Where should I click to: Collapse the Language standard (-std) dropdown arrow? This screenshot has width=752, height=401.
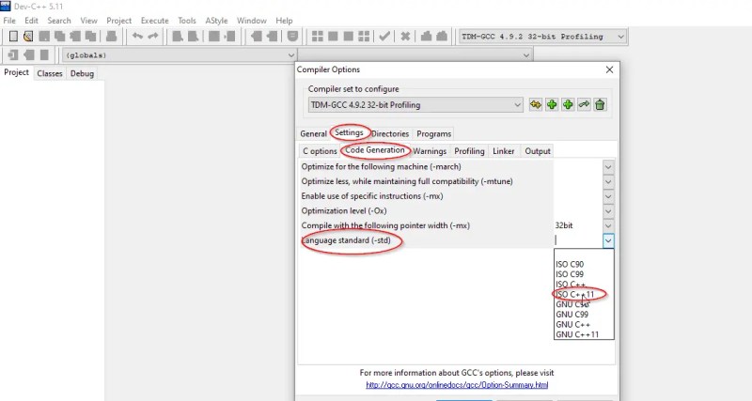coord(608,240)
